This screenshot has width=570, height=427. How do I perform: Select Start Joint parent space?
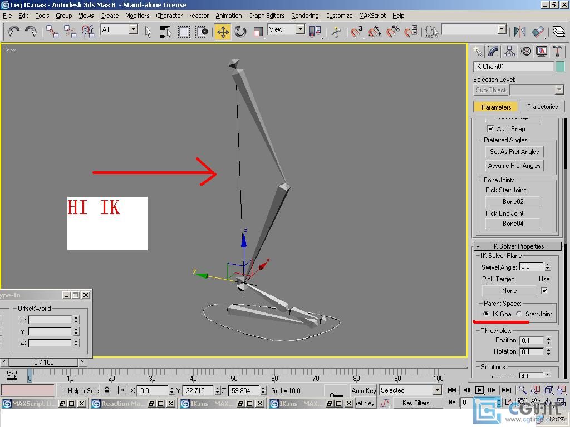[519, 314]
